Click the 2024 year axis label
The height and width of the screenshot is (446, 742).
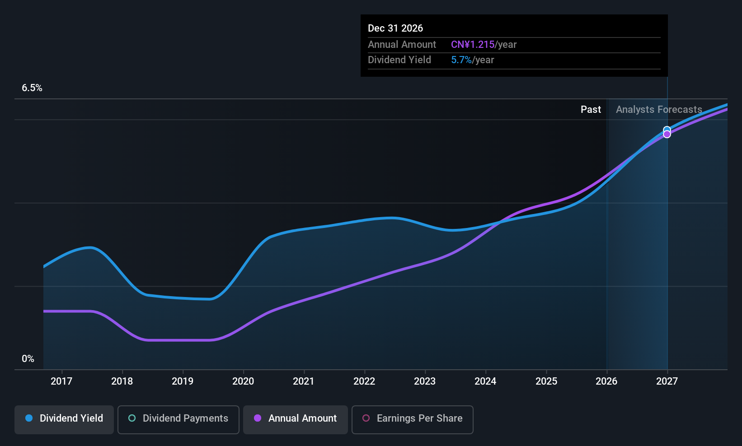(x=485, y=381)
